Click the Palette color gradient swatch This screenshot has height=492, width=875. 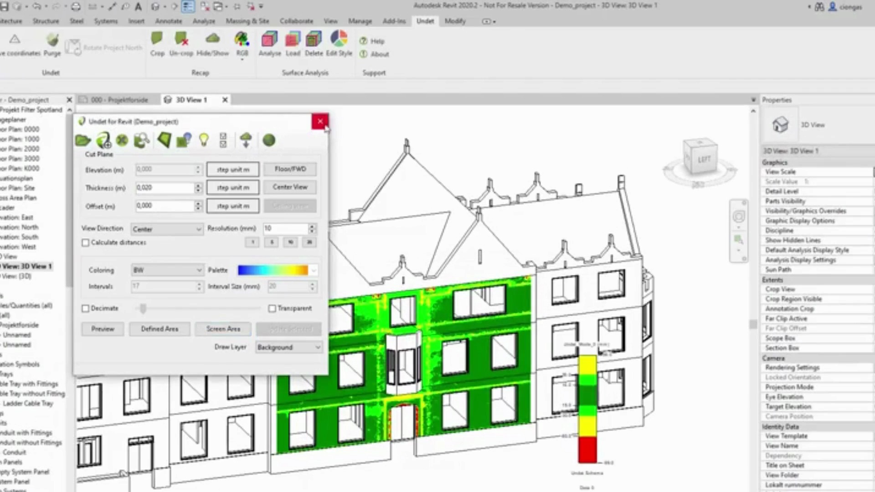273,270
